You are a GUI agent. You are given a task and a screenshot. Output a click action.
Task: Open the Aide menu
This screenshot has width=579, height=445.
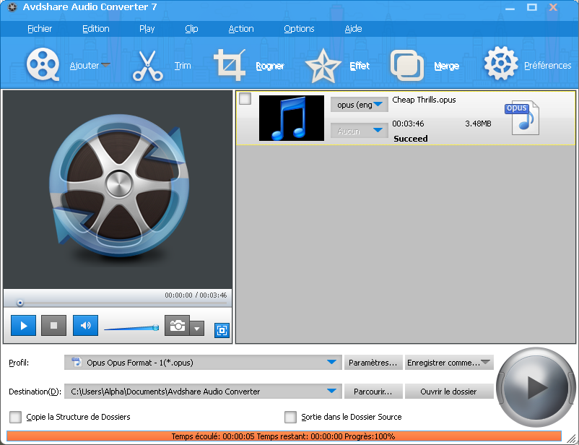click(353, 29)
